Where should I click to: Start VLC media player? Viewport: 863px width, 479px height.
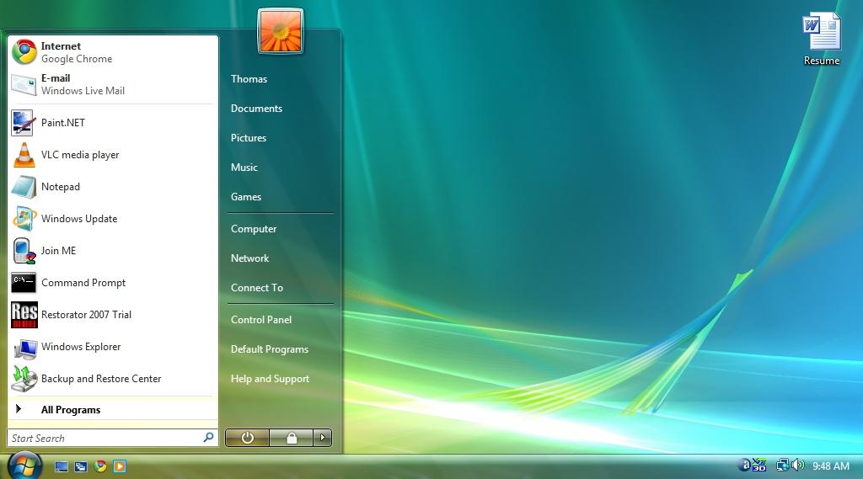(x=80, y=155)
